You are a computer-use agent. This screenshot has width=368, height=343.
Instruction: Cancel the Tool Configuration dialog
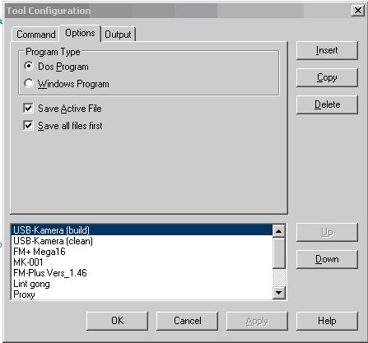point(188,321)
